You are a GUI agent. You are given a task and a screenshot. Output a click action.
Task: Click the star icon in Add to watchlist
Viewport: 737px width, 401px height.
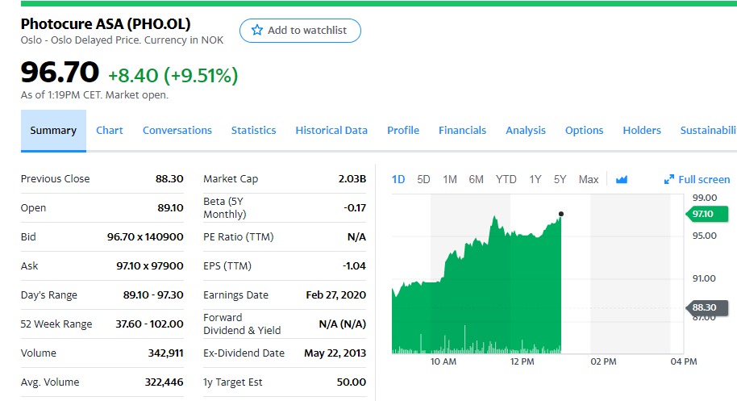click(257, 31)
